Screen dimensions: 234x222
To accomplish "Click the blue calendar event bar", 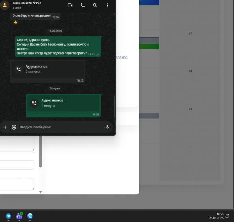I will click(149, 3).
